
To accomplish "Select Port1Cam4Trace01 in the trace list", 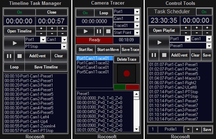I will pos(94,67).
